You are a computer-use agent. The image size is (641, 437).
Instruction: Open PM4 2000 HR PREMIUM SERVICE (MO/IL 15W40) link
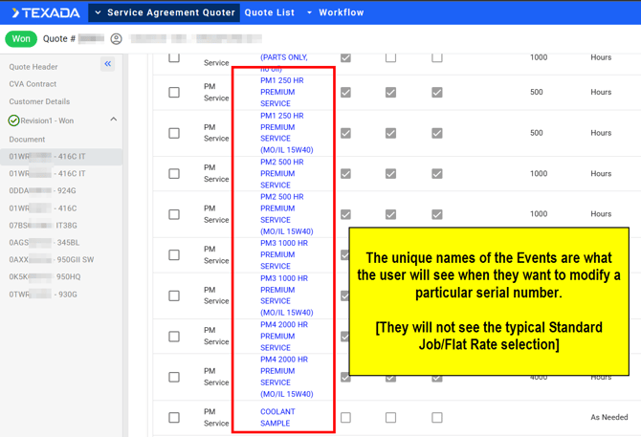(x=286, y=377)
